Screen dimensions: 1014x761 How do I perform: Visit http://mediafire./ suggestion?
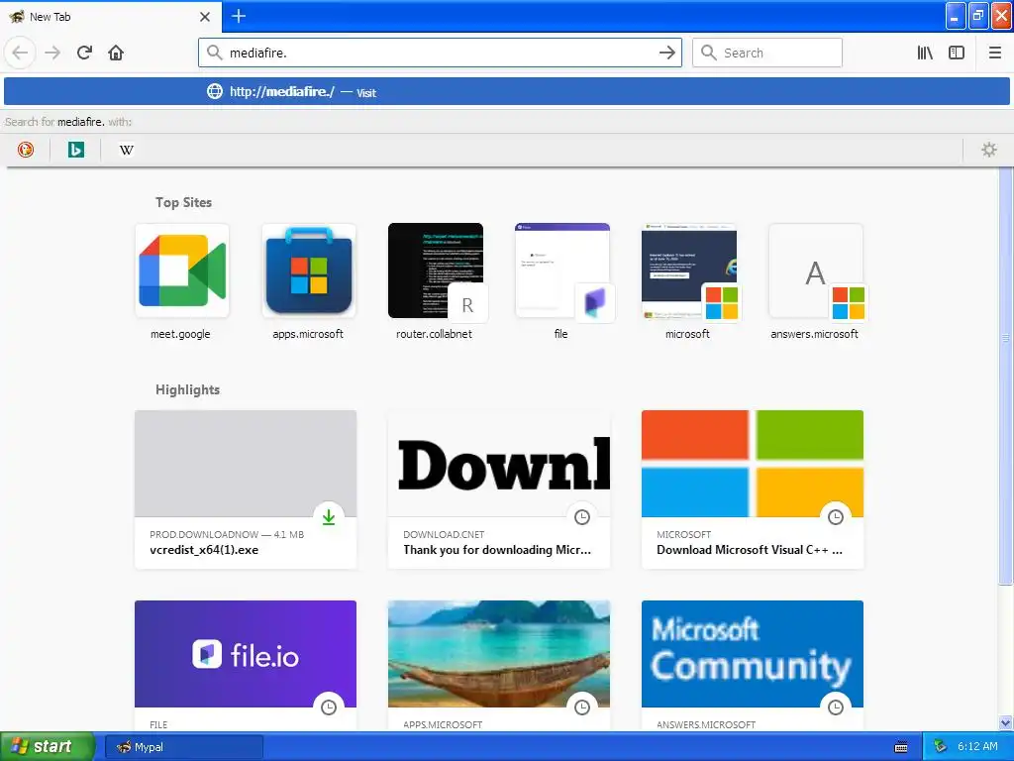(x=506, y=91)
